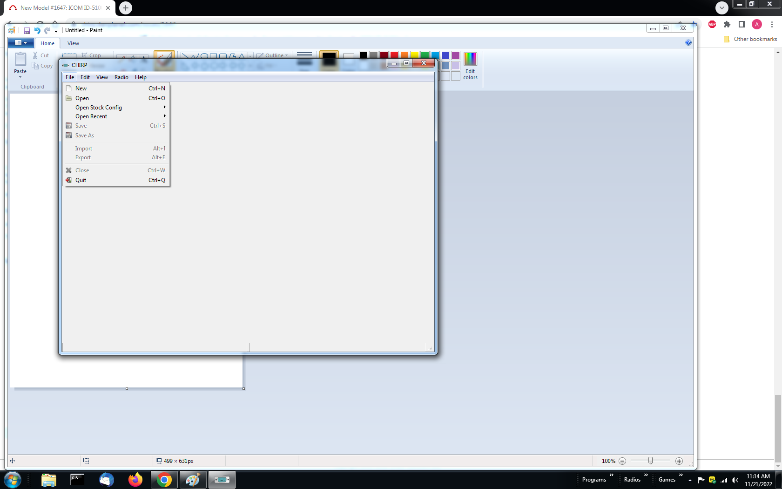Select the Color 1 black box in Paint
The height and width of the screenshot is (489, 782).
tap(329, 60)
